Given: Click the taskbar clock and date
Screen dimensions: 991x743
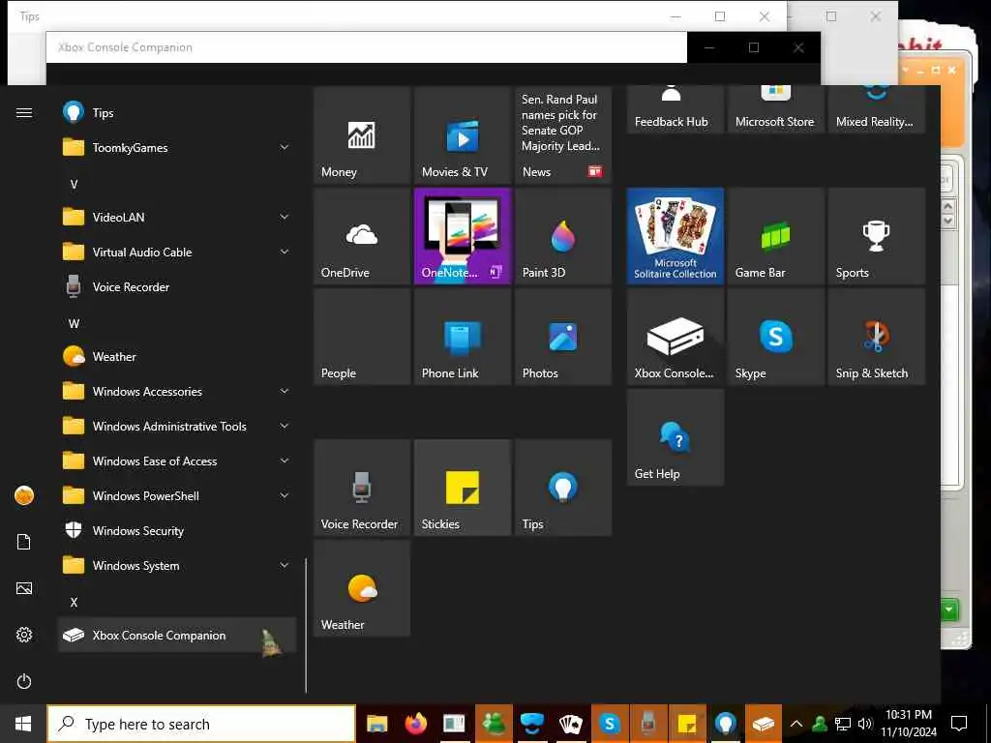Looking at the screenshot, I should click(x=909, y=724).
